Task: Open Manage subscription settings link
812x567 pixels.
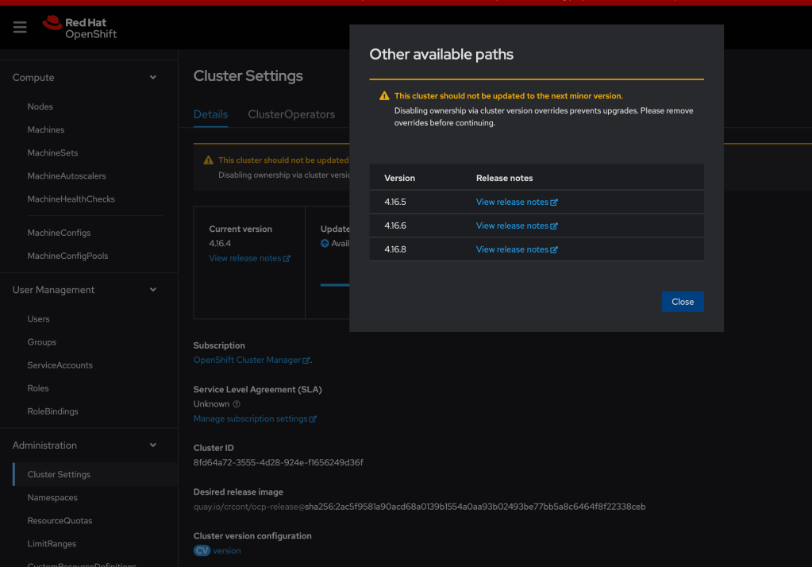Action: tap(255, 418)
